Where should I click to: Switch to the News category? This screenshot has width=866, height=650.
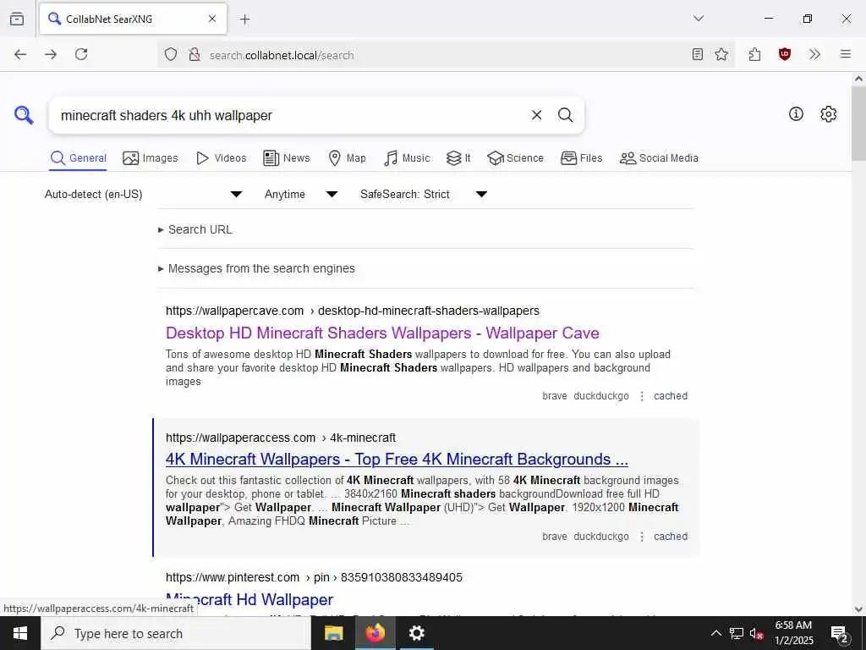pos(286,158)
